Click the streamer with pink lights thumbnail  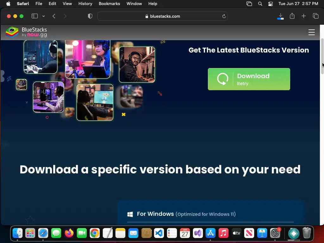click(x=88, y=59)
